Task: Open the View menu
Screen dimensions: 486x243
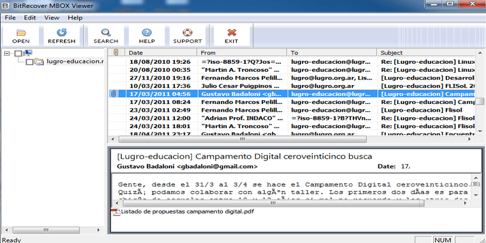Action: point(52,18)
